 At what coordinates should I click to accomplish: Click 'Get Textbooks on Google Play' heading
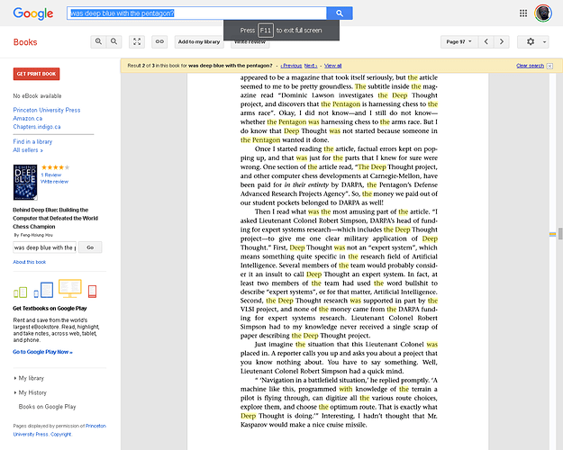click(50, 309)
